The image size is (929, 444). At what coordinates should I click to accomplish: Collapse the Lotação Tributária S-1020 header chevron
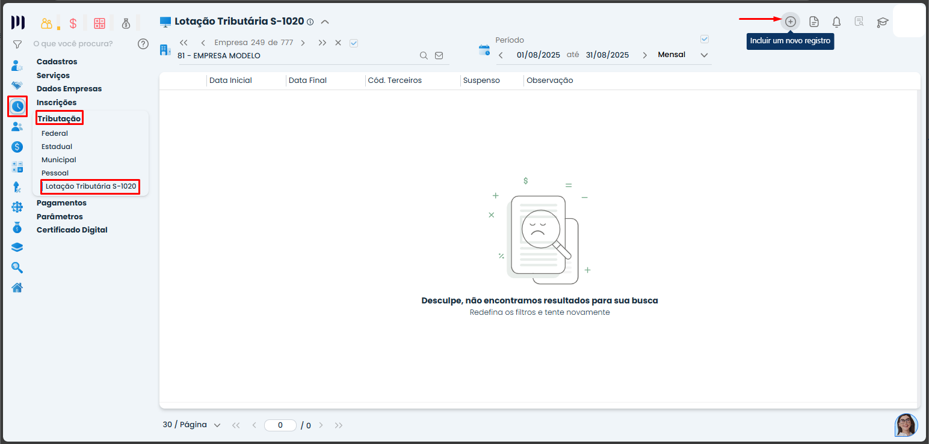click(x=325, y=22)
